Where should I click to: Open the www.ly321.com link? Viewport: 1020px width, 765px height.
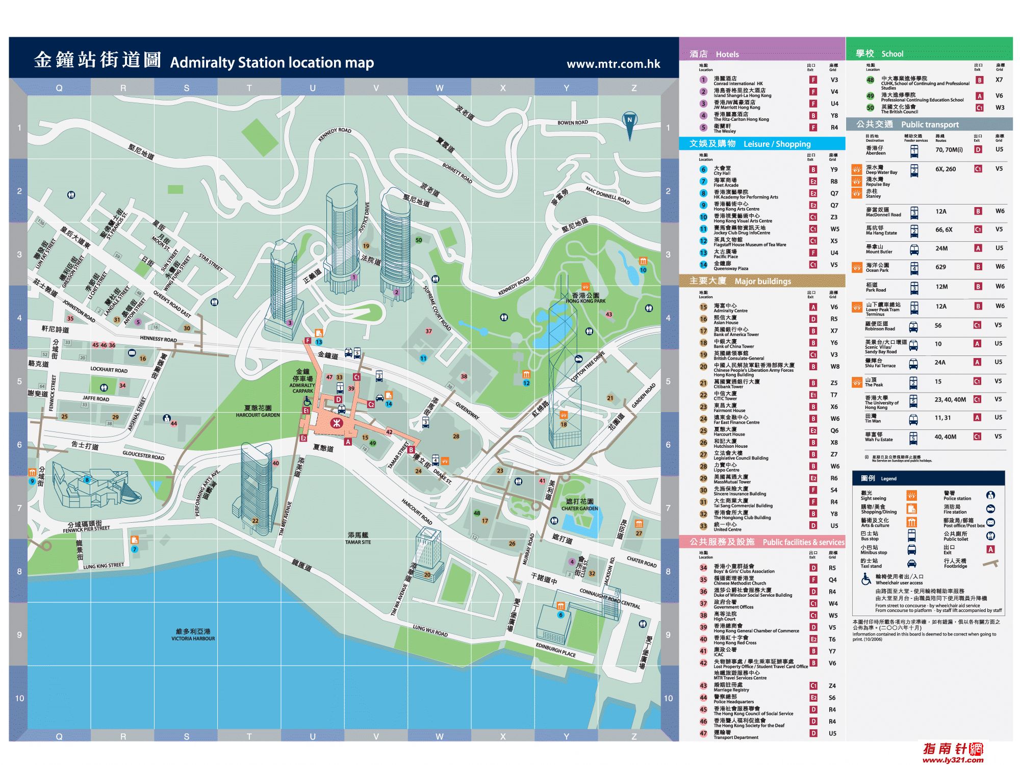click(x=952, y=759)
